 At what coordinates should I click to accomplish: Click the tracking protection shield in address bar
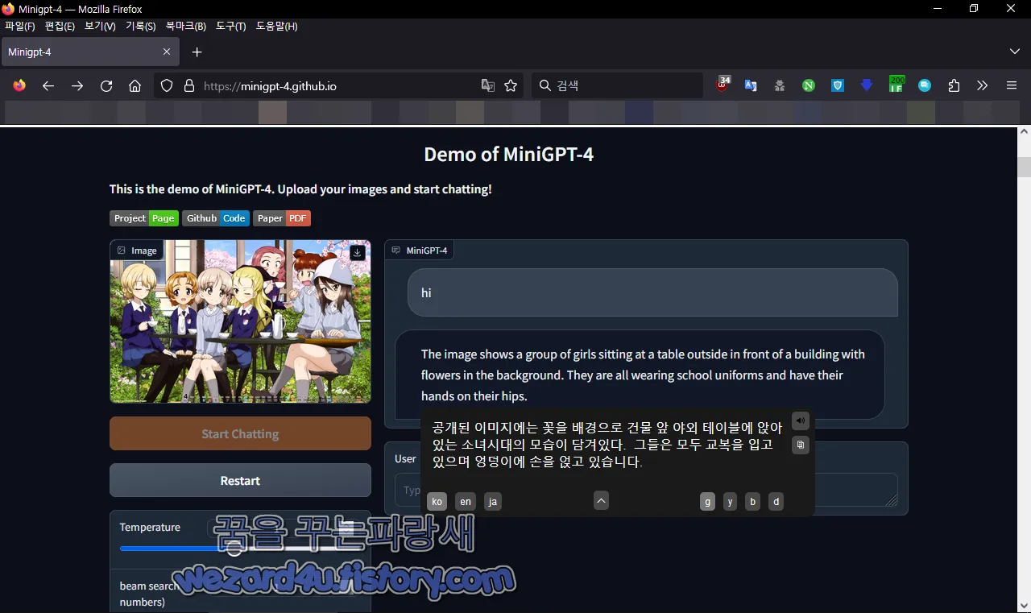(167, 85)
